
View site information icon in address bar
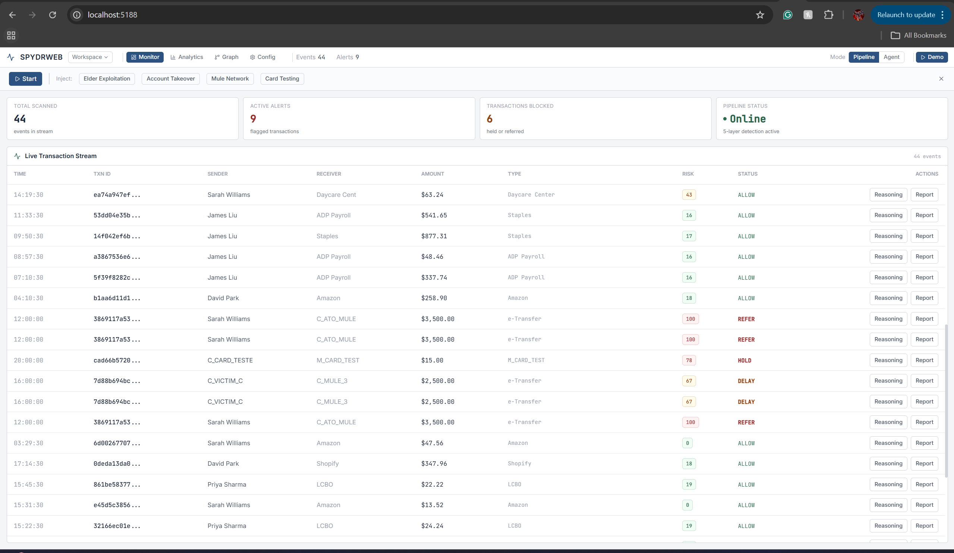(x=77, y=15)
